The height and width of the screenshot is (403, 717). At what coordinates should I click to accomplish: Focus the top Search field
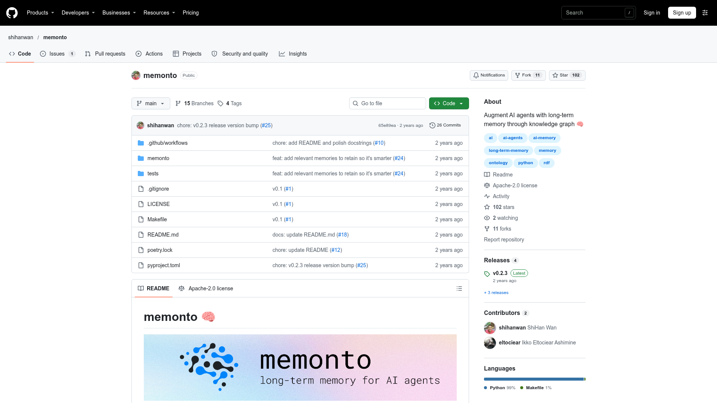pos(598,13)
